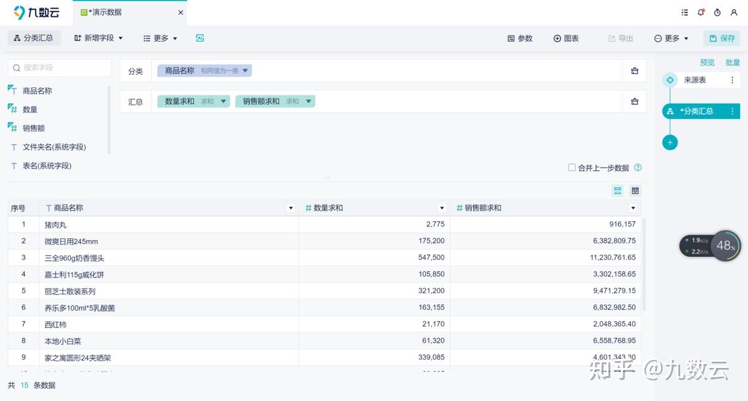
Task: Click the 汇总 row label
Action: (x=135, y=102)
